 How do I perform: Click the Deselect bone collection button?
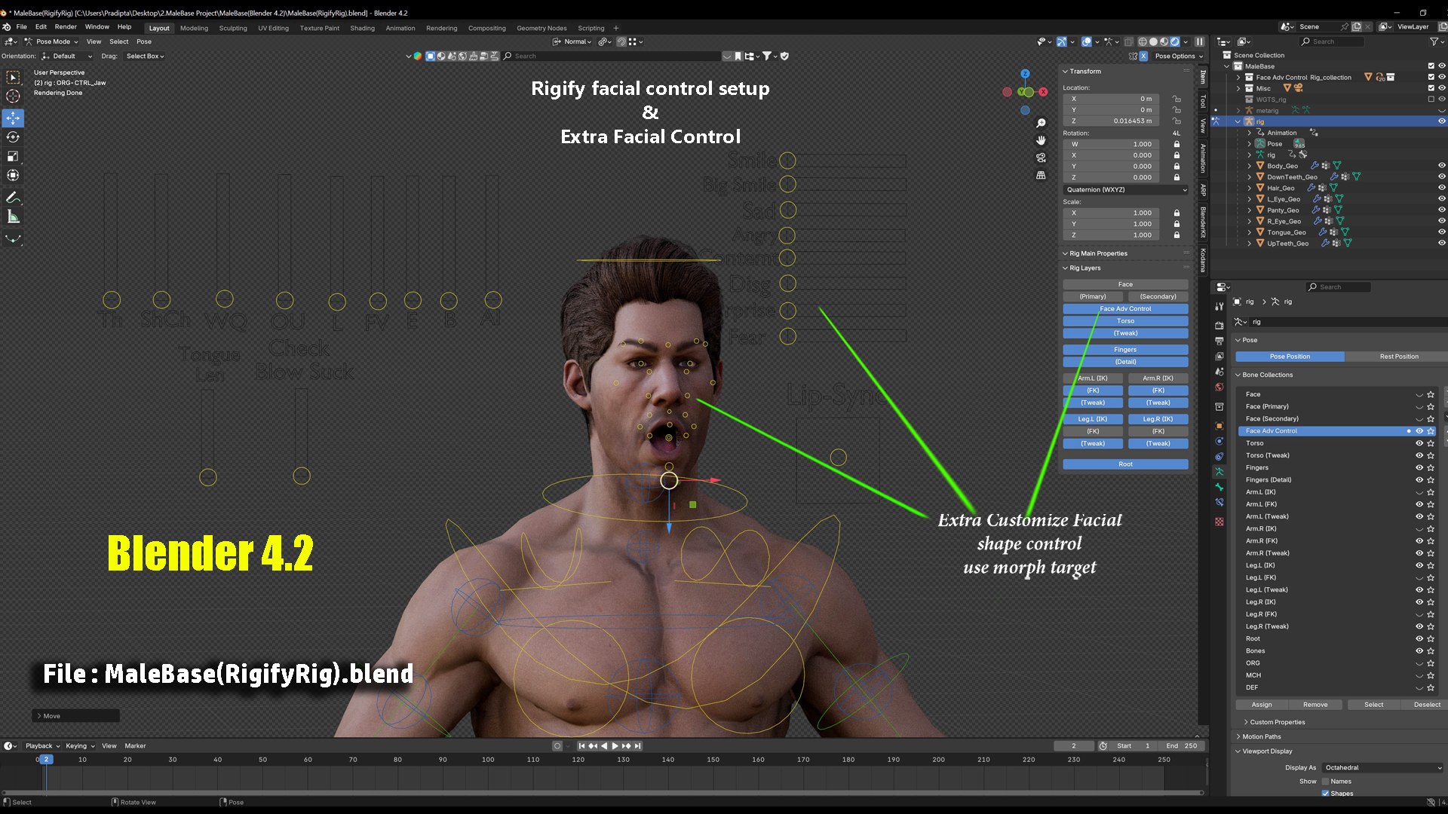(x=1426, y=705)
